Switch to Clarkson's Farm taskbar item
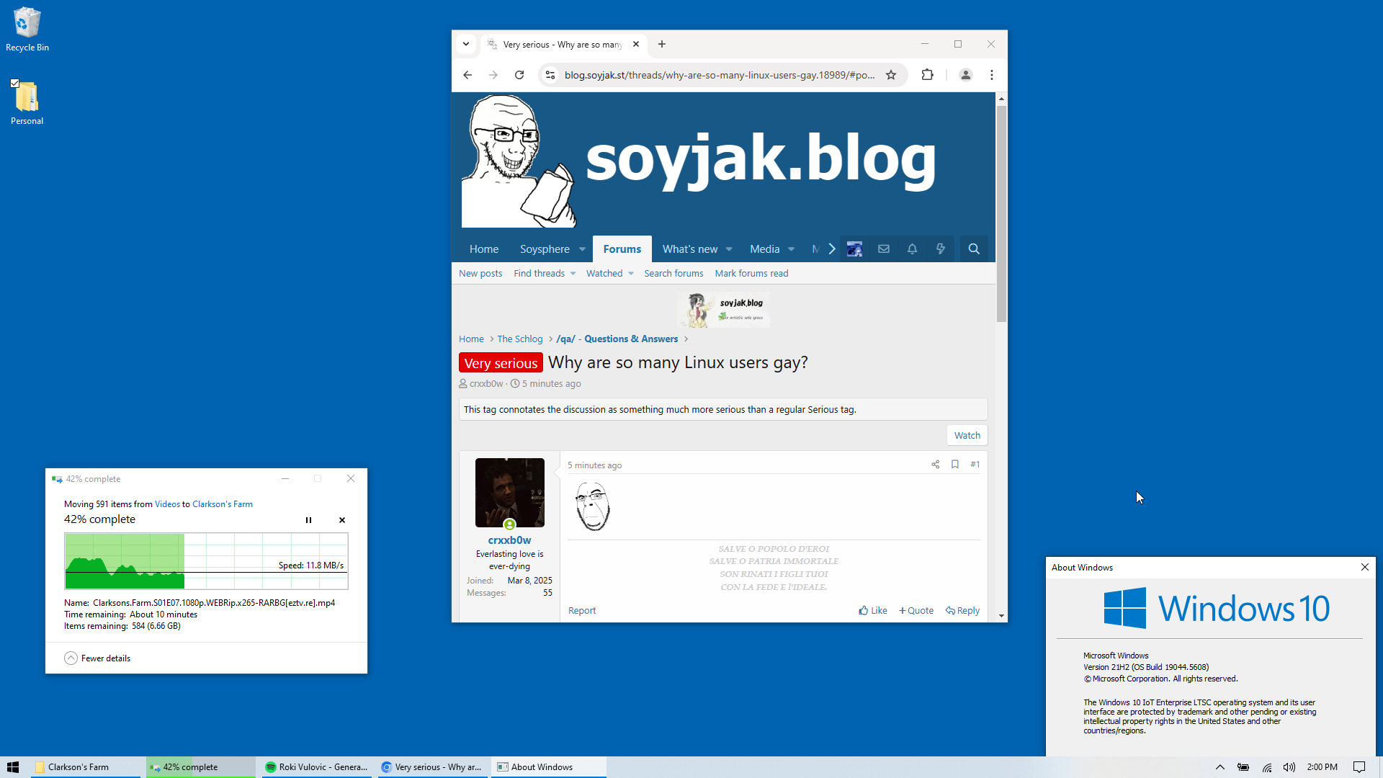The width and height of the screenshot is (1383, 778). click(86, 767)
